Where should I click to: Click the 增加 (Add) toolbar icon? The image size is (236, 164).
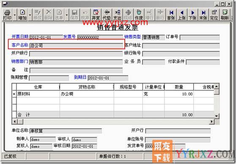[x=22, y=15]
